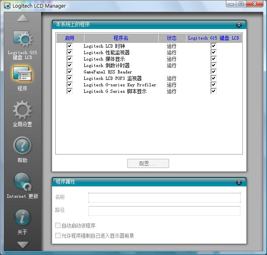The width and height of the screenshot is (267, 255).
Task: Toggle G15 LCD checkbox for Logitech 倒数计时器
Action: tap(213, 65)
